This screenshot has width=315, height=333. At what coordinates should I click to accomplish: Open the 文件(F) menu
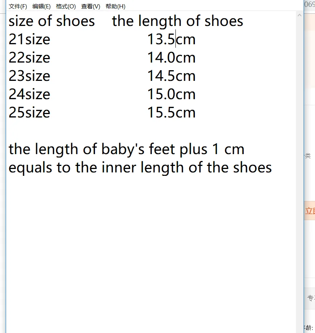coord(18,6)
